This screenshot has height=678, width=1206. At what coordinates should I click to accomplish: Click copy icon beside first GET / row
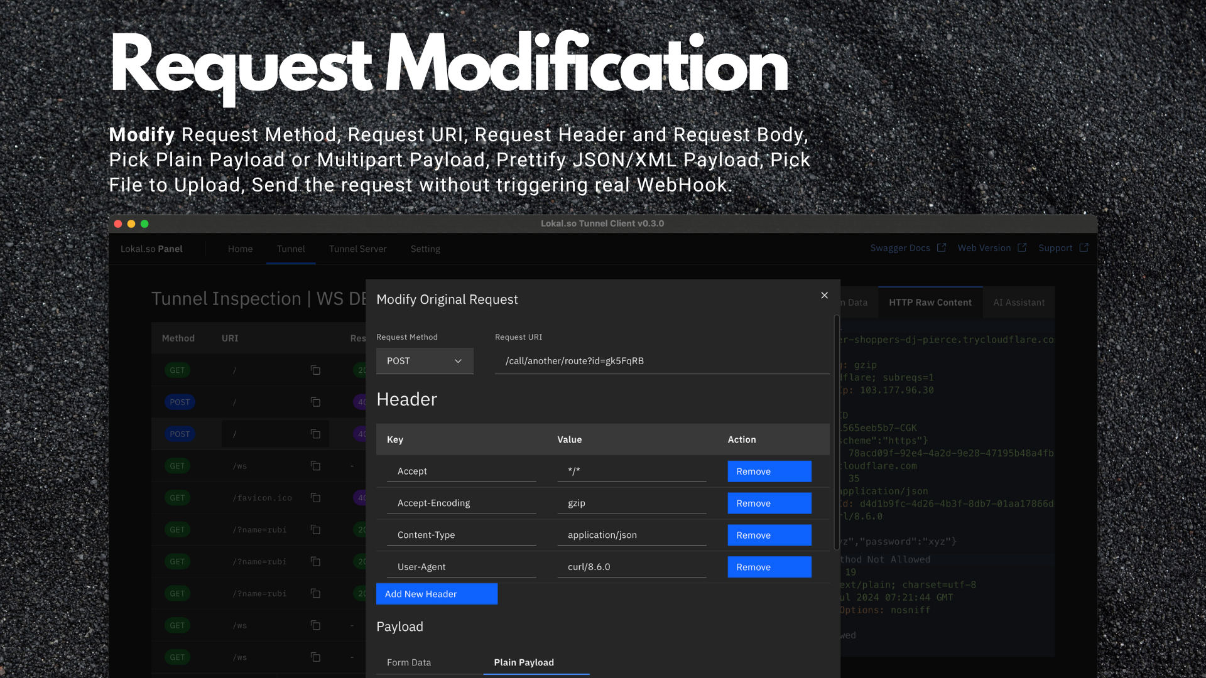point(315,370)
